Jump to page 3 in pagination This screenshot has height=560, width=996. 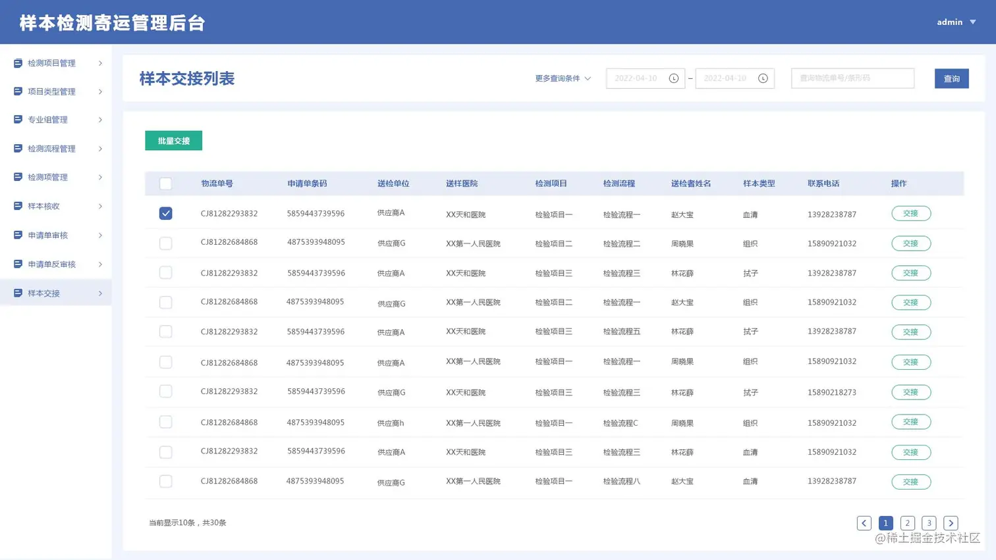[x=929, y=523]
